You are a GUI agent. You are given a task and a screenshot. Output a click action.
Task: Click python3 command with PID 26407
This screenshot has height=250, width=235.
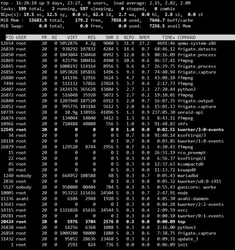coord(187,89)
